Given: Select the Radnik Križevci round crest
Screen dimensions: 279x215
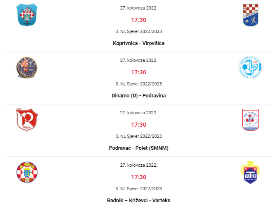Looking at the screenshot, I should tap(27, 172).
